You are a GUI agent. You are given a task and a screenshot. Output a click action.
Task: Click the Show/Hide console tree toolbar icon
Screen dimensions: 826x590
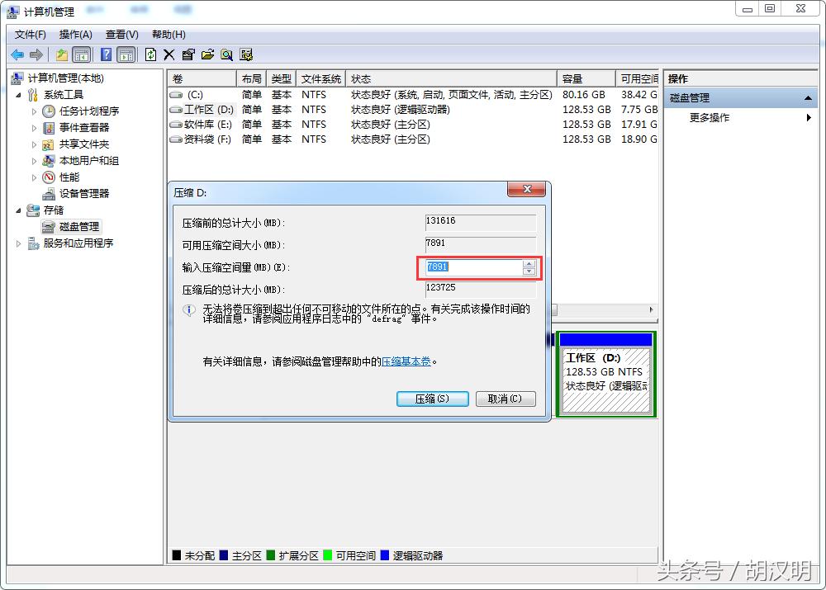[x=82, y=54]
